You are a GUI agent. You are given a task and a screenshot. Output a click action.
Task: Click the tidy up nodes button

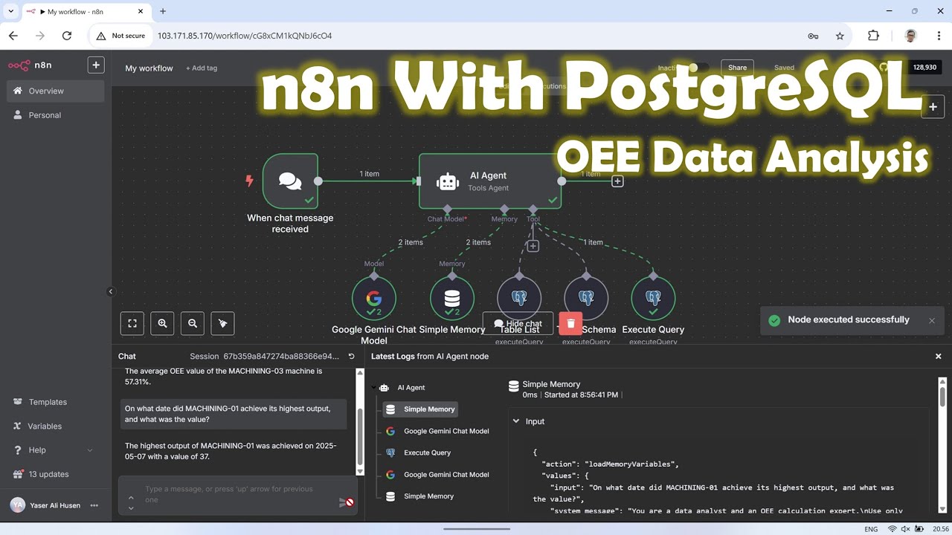[x=222, y=323]
